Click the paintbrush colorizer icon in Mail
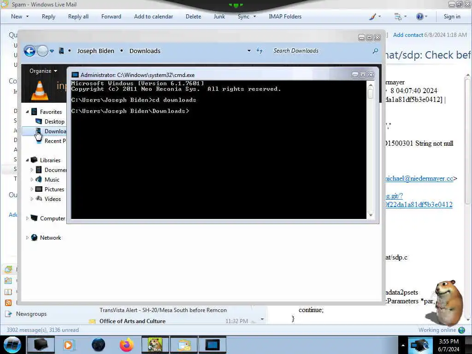472x354 pixels. point(372,17)
